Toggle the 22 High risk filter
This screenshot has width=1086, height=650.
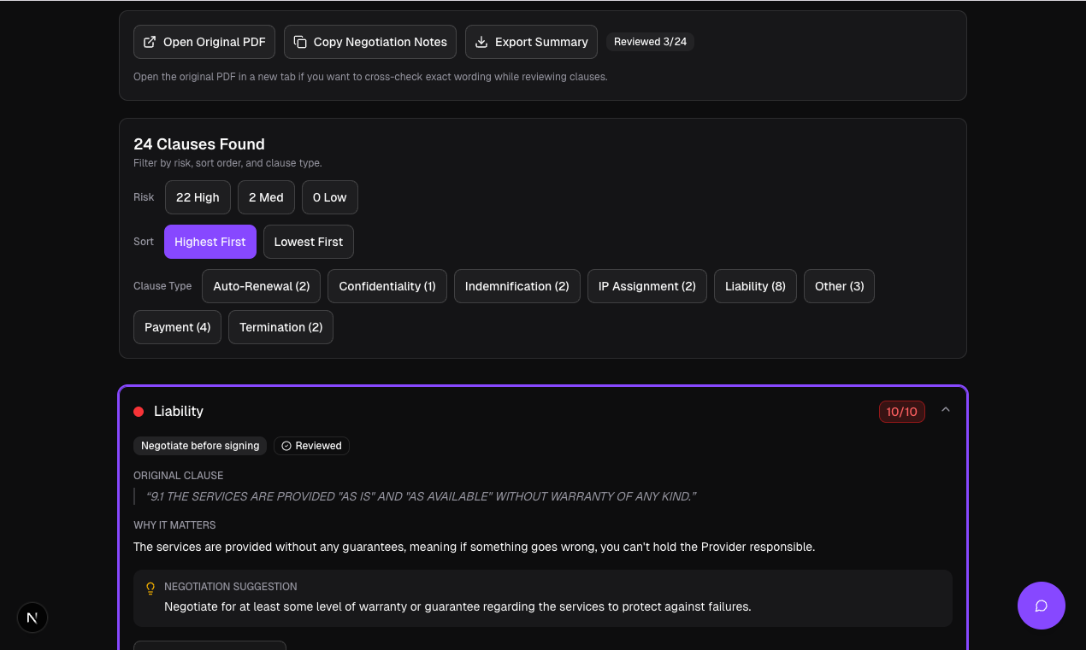pos(198,197)
